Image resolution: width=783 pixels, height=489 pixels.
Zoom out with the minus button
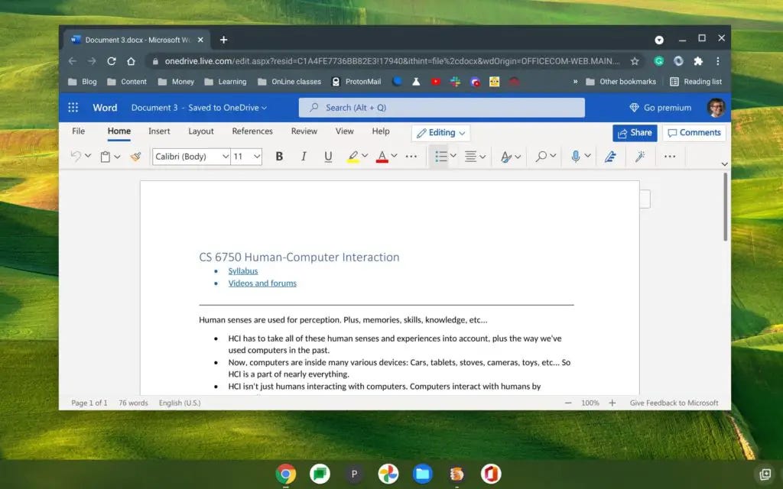568,403
